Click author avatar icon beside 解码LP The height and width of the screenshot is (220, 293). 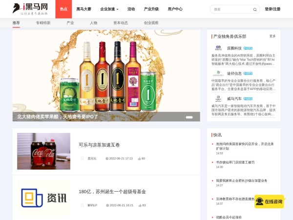tap(82, 205)
